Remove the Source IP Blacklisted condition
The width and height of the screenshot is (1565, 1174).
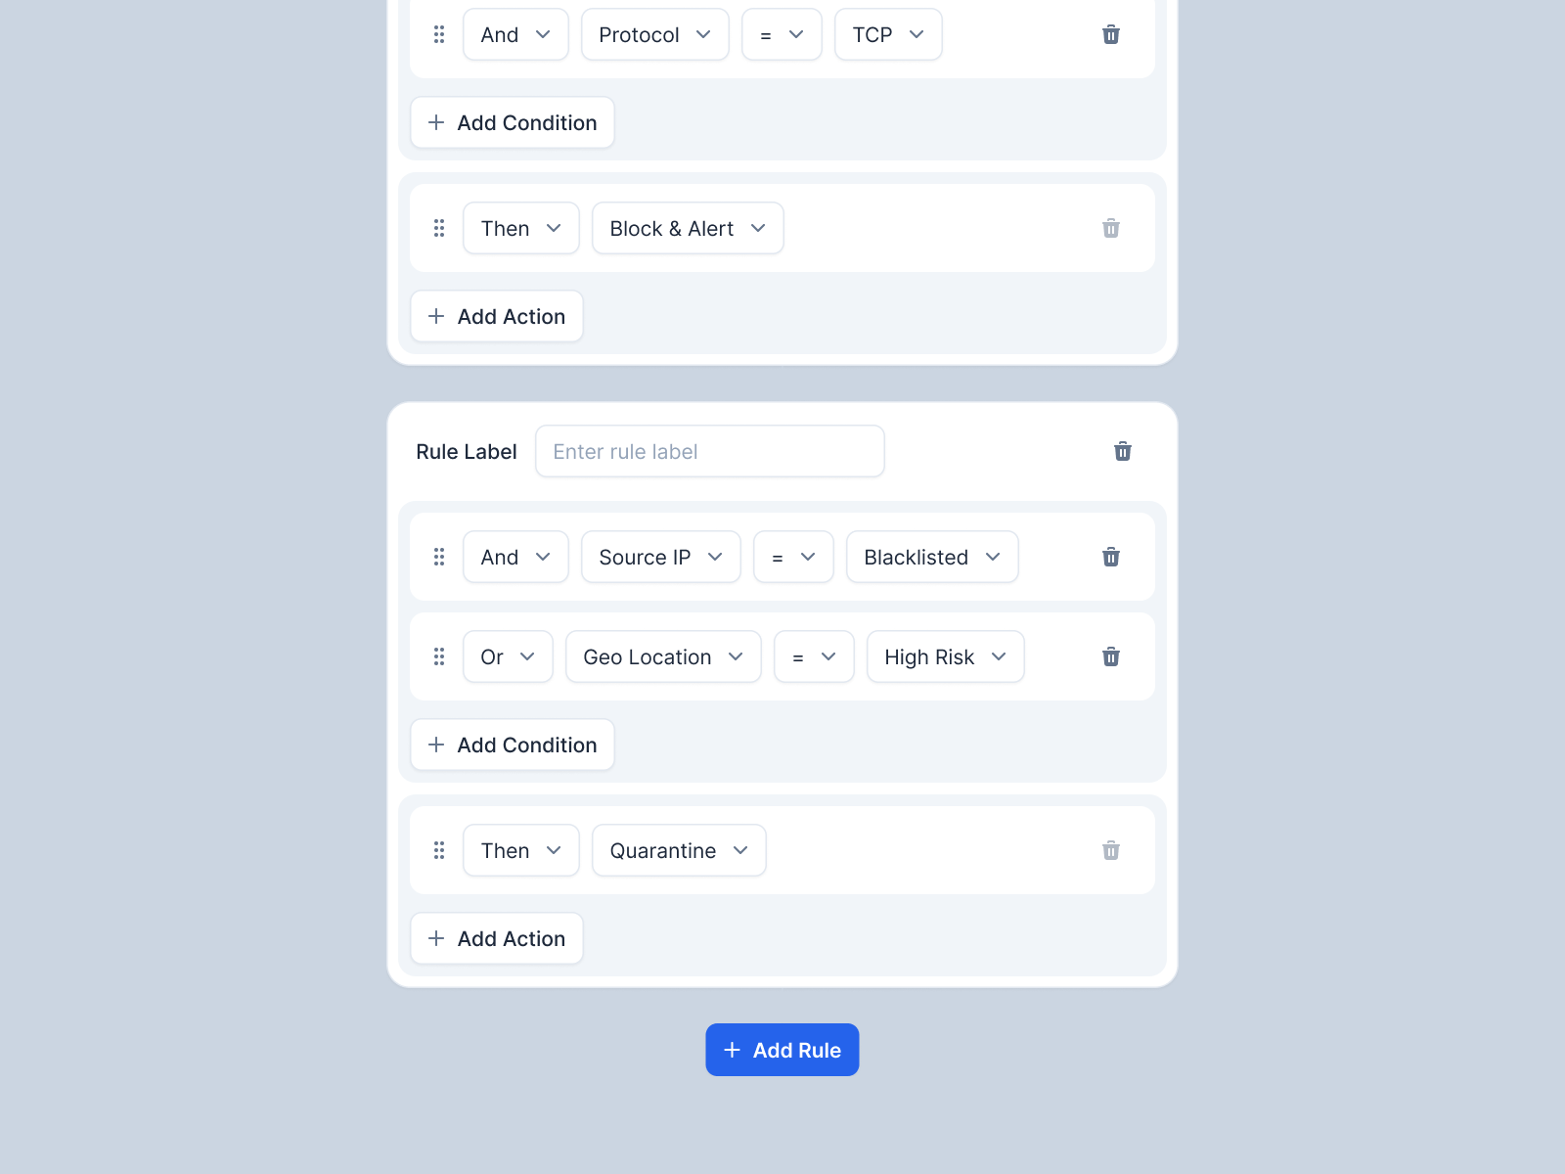click(1110, 558)
